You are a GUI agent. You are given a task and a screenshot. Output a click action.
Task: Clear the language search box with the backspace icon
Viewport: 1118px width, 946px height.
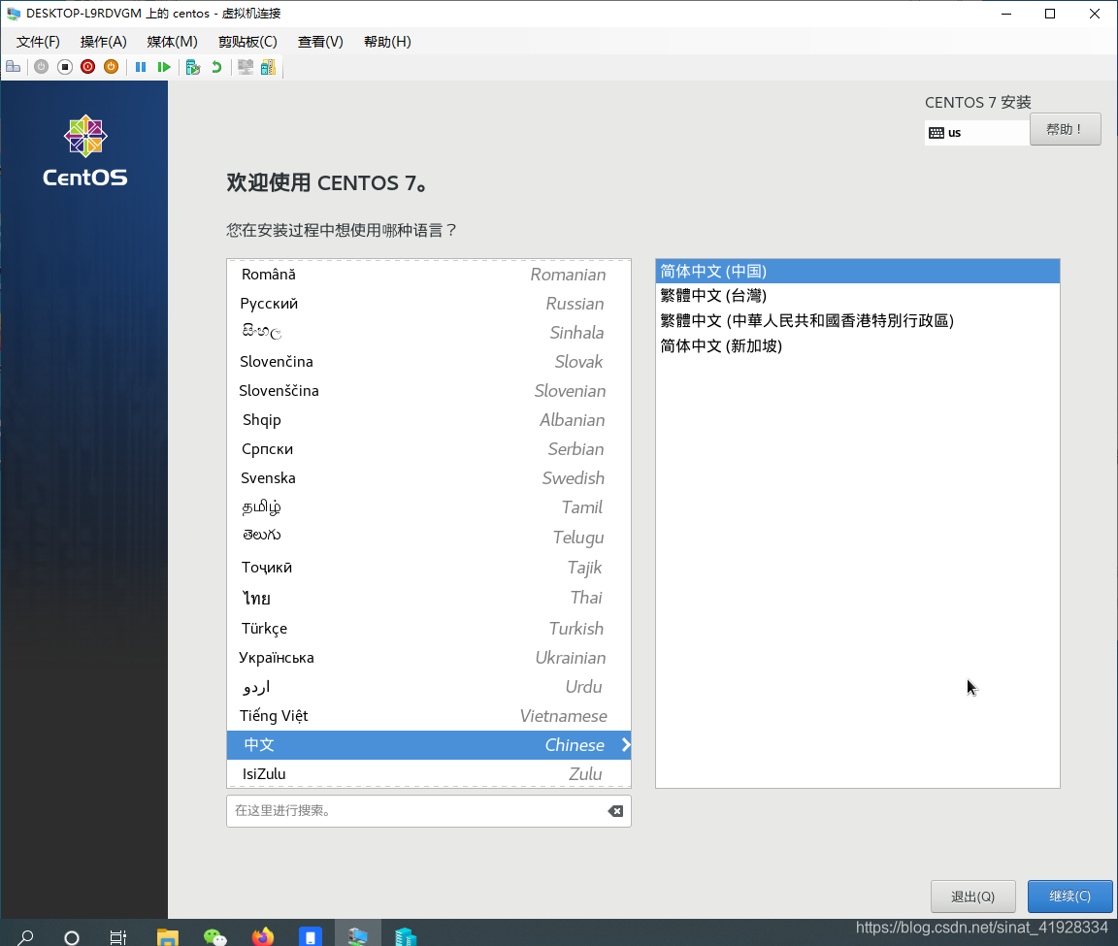[x=615, y=811]
